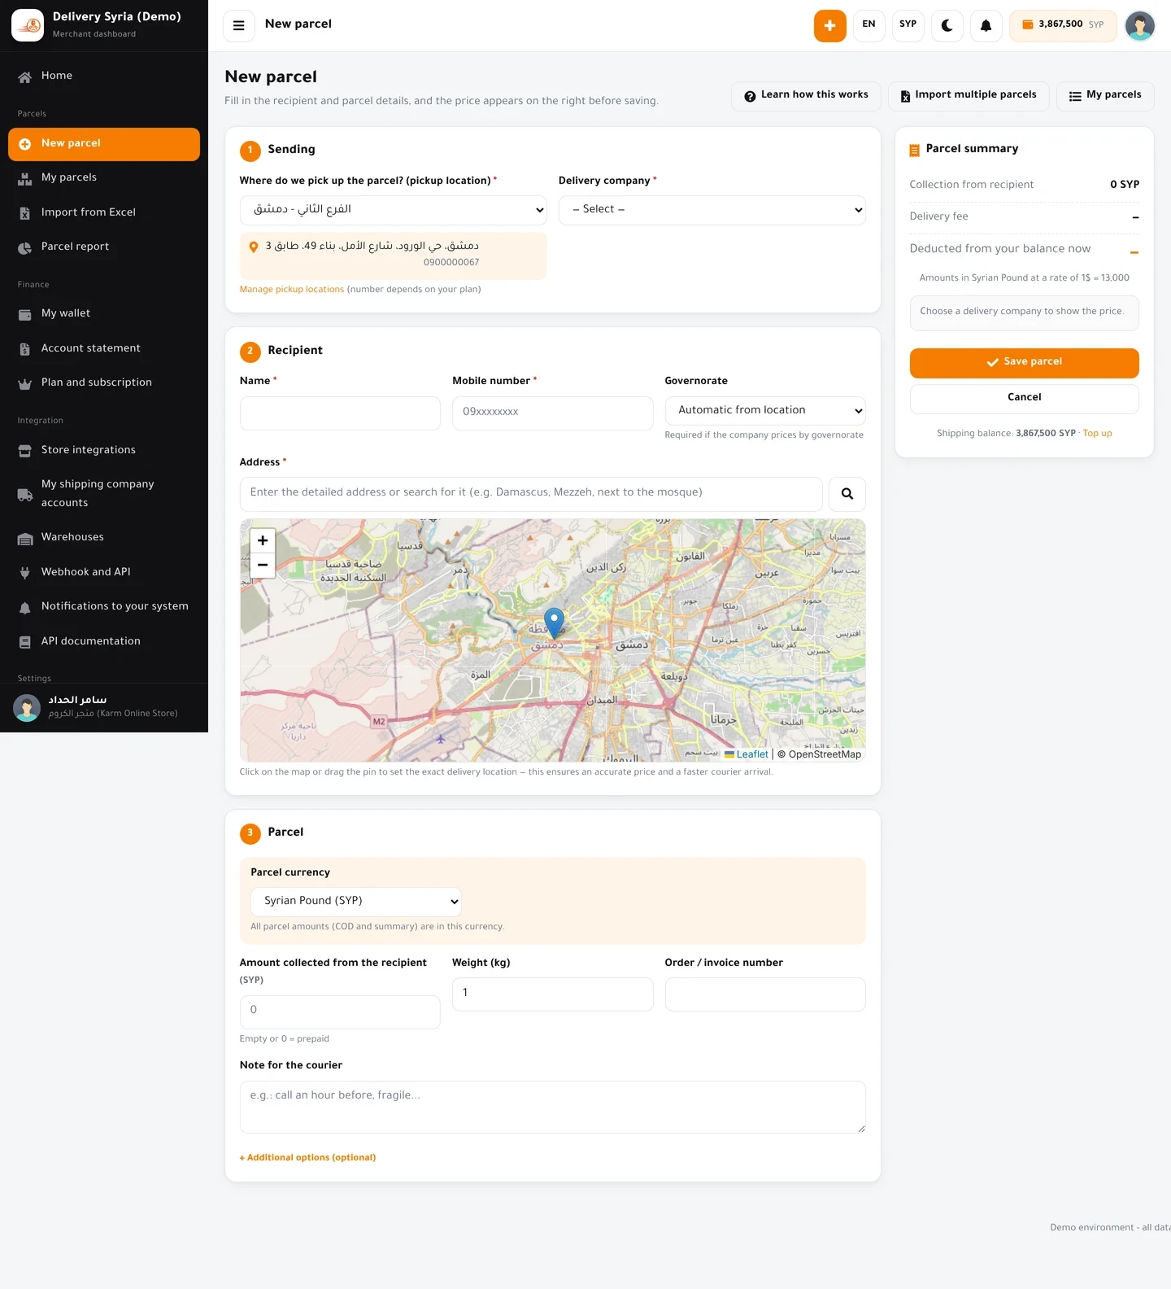Toggle dark mode with the moon icon
This screenshot has width=1171, height=1289.
947,25
